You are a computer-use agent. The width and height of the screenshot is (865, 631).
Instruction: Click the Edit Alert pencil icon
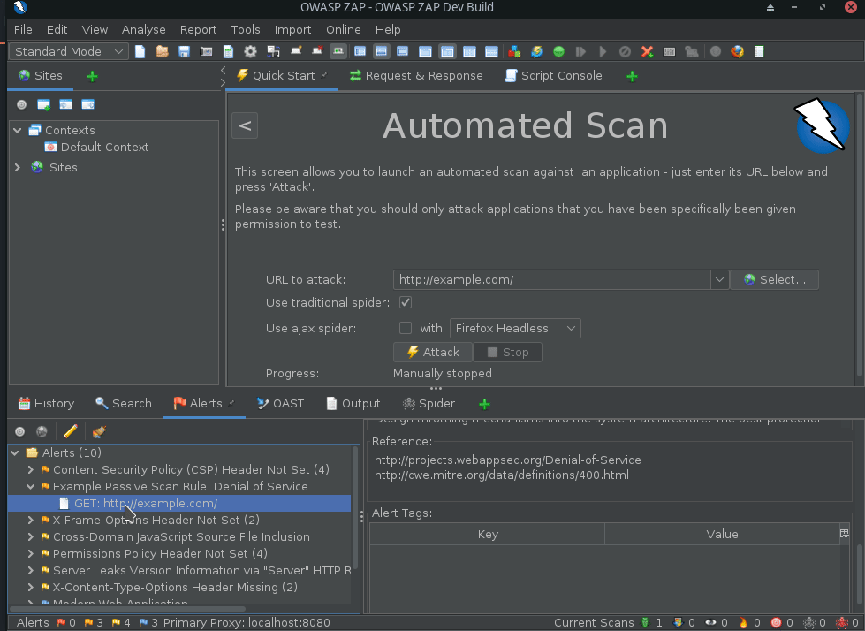pyautogui.click(x=70, y=431)
